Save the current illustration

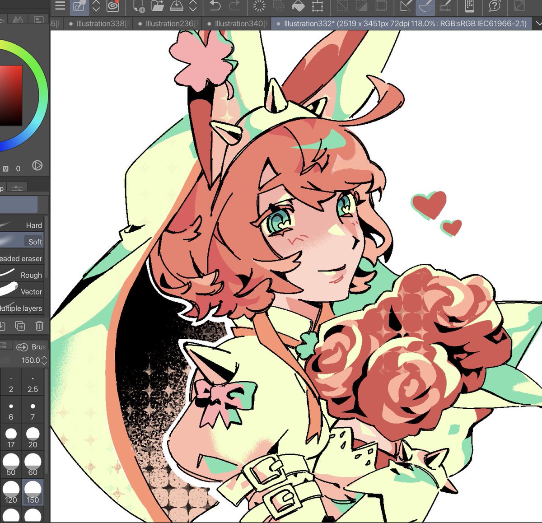[x=176, y=6]
